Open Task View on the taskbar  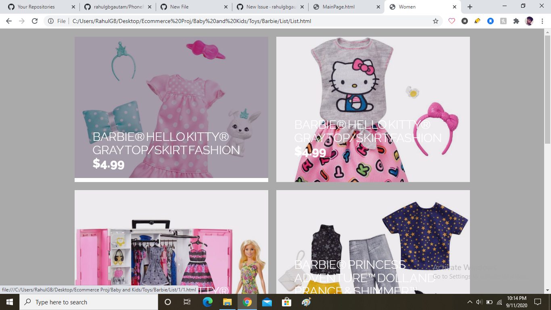187,302
